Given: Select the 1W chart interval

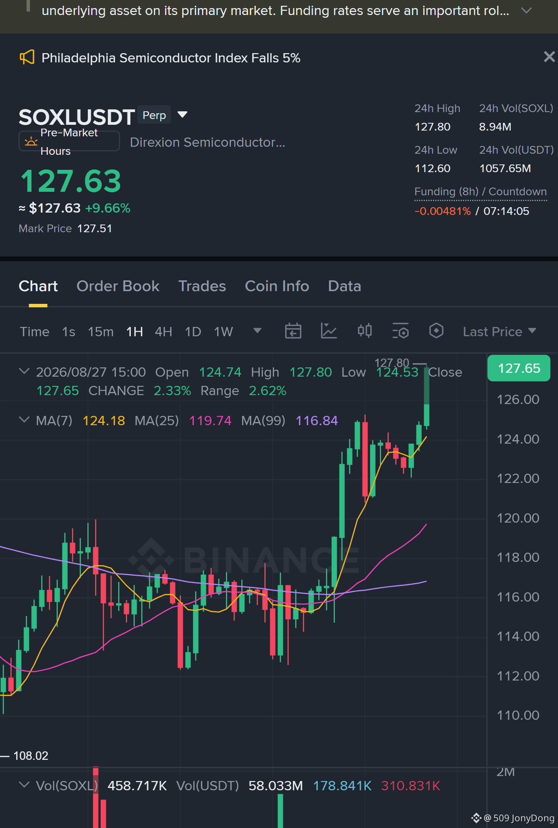Looking at the screenshot, I should [x=223, y=332].
